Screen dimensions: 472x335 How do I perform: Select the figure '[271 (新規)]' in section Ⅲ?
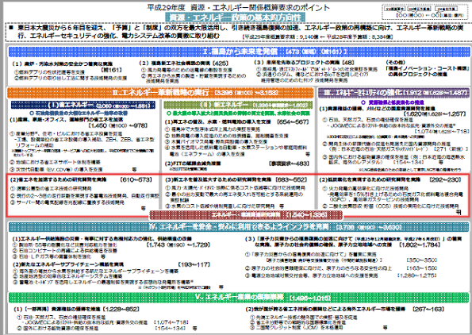point(451,148)
